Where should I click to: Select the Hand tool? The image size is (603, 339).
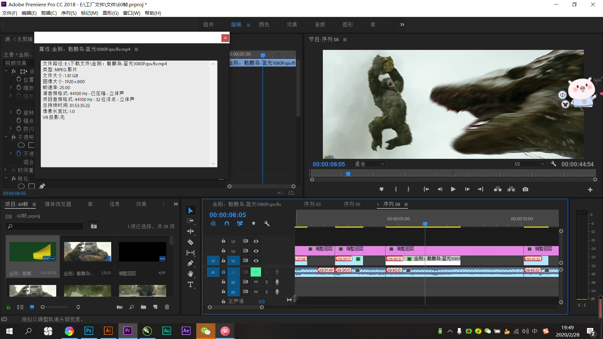190,274
